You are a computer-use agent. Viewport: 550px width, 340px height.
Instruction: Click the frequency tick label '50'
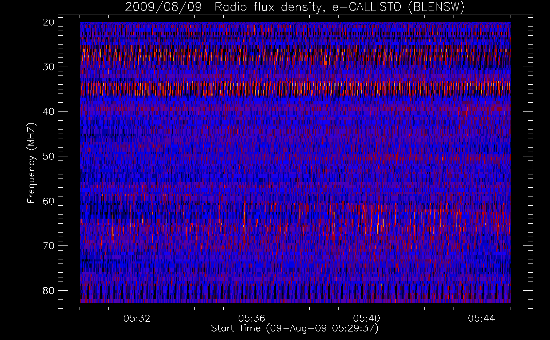click(49, 156)
